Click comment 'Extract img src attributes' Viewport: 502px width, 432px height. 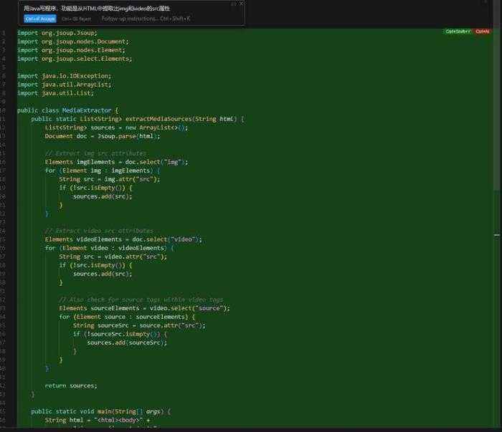(x=95, y=153)
